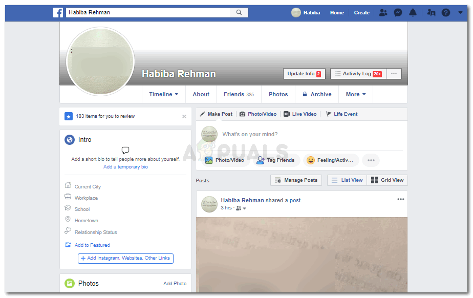
Task: Change post audience friends selector
Action: tap(241, 208)
